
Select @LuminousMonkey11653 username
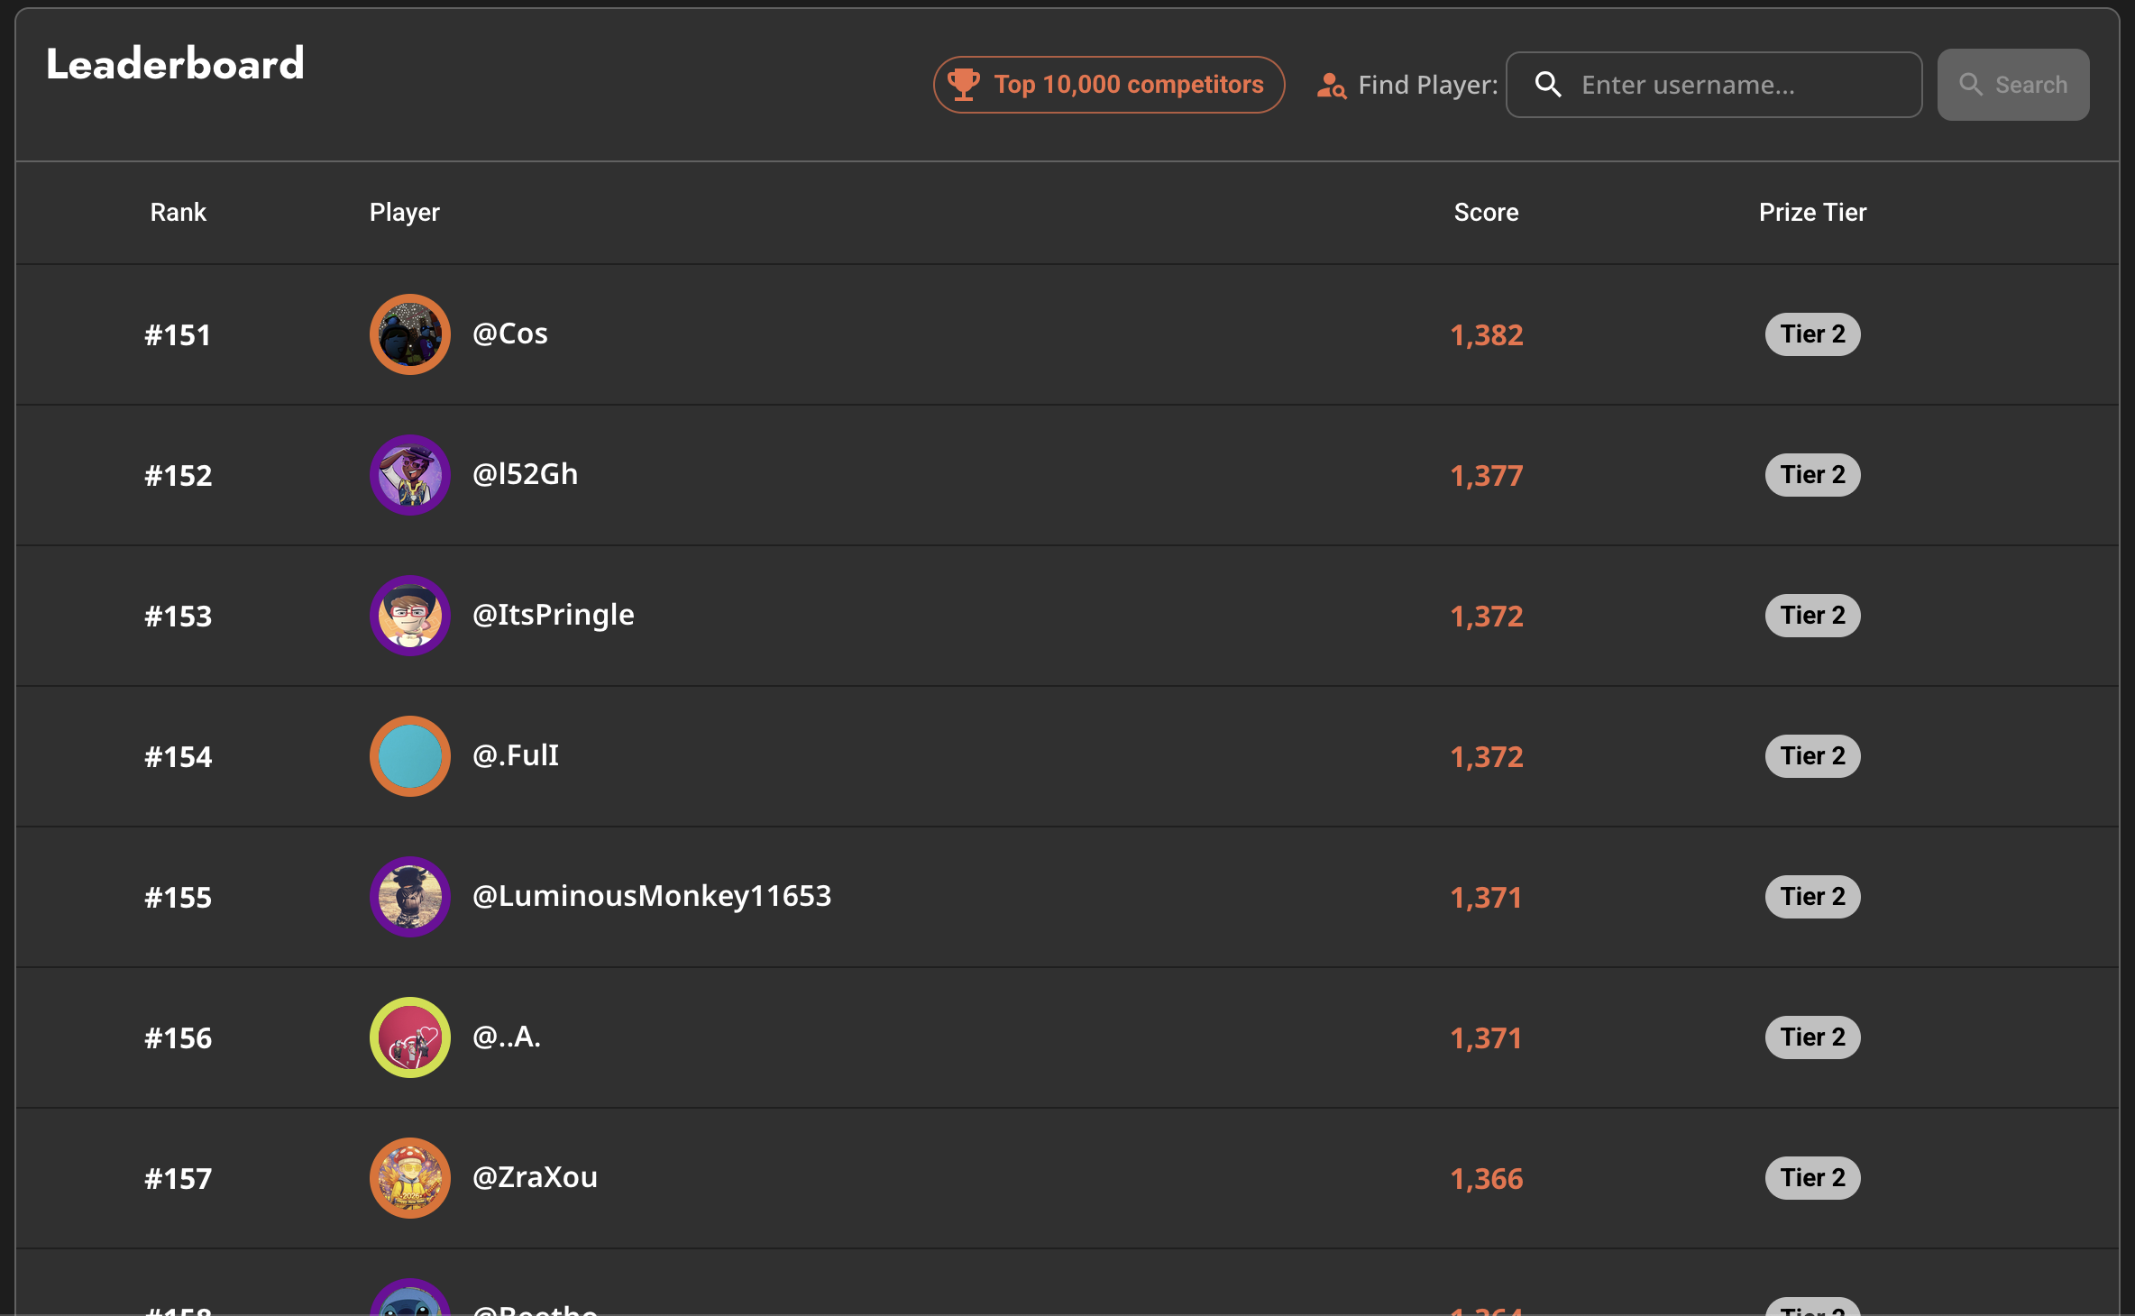652,896
